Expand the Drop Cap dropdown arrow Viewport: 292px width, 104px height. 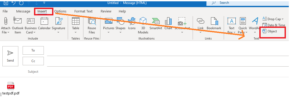[282, 19]
